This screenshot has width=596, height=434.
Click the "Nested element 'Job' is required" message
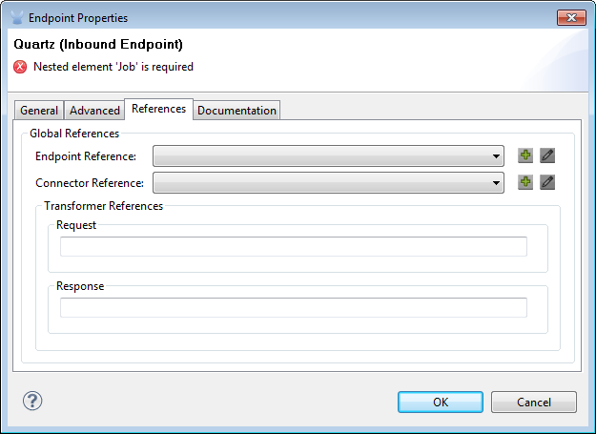point(113,67)
